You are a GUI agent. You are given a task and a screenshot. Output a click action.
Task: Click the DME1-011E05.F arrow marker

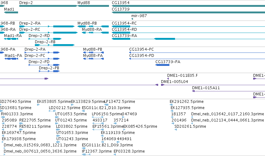168,79
